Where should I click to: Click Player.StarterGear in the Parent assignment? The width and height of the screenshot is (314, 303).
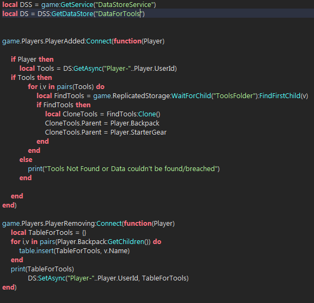[x=138, y=132]
